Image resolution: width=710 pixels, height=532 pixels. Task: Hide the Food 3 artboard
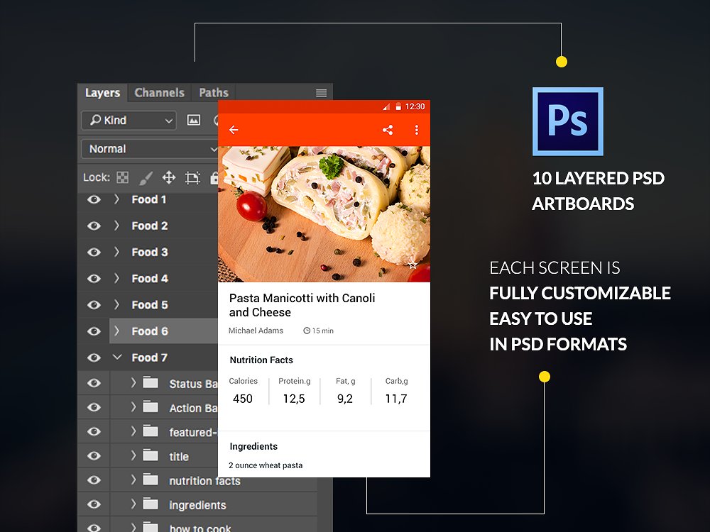point(94,252)
